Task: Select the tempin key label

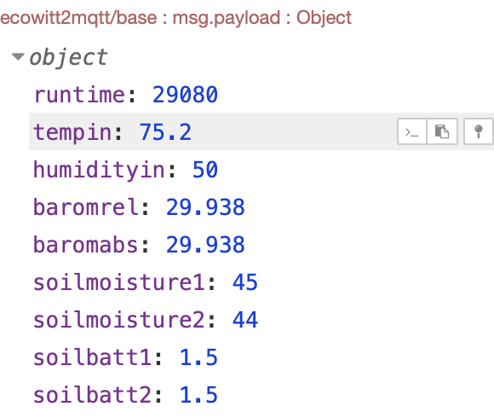Action: coord(72,132)
